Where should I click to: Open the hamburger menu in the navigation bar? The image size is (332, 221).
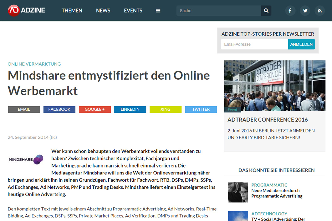click(x=158, y=10)
